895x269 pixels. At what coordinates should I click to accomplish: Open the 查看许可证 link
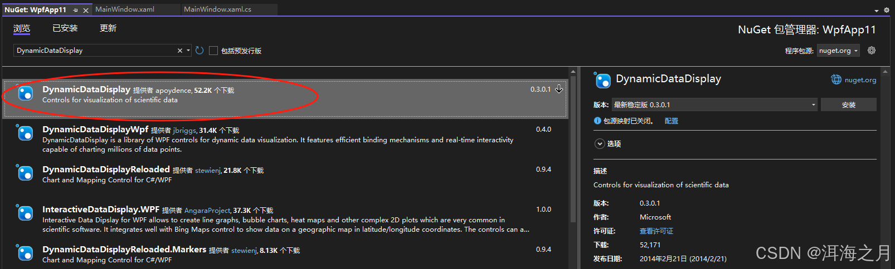click(x=656, y=231)
